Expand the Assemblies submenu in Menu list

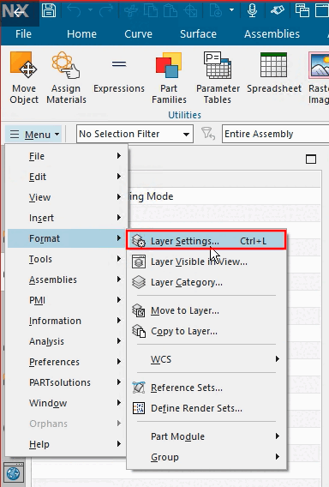pyautogui.click(x=67, y=280)
